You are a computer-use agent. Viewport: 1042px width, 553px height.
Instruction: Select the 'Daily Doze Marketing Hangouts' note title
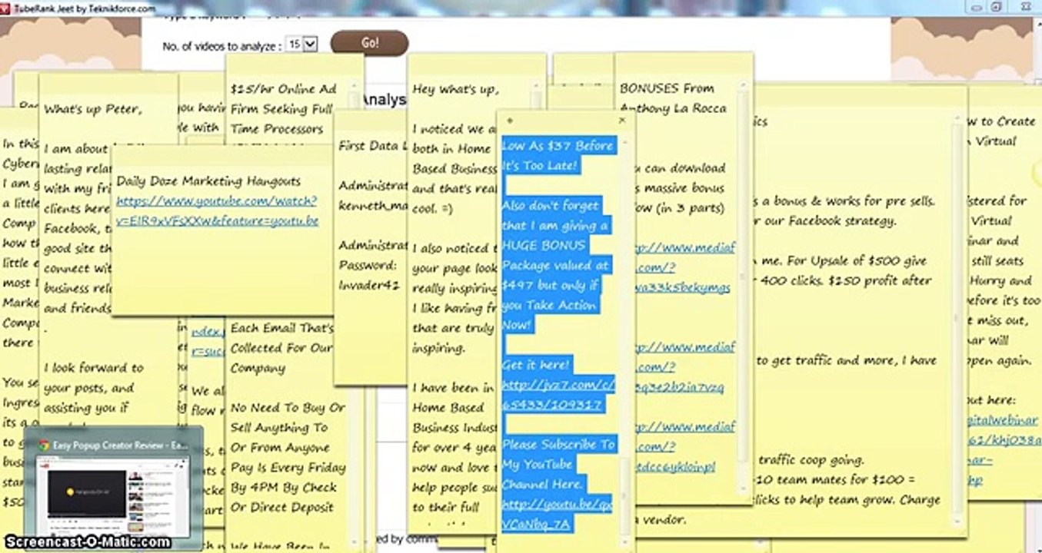[208, 181]
